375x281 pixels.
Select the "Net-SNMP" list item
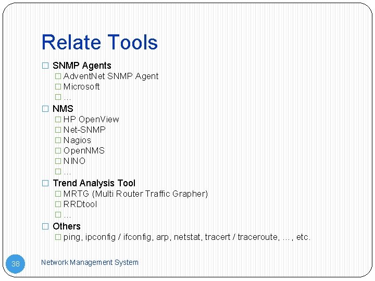84,130
